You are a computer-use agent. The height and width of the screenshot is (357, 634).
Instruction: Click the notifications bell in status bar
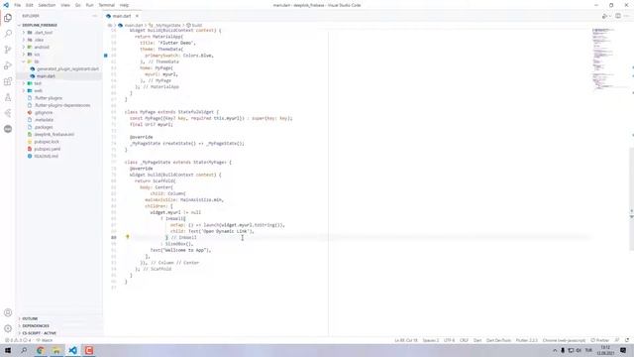point(627,340)
